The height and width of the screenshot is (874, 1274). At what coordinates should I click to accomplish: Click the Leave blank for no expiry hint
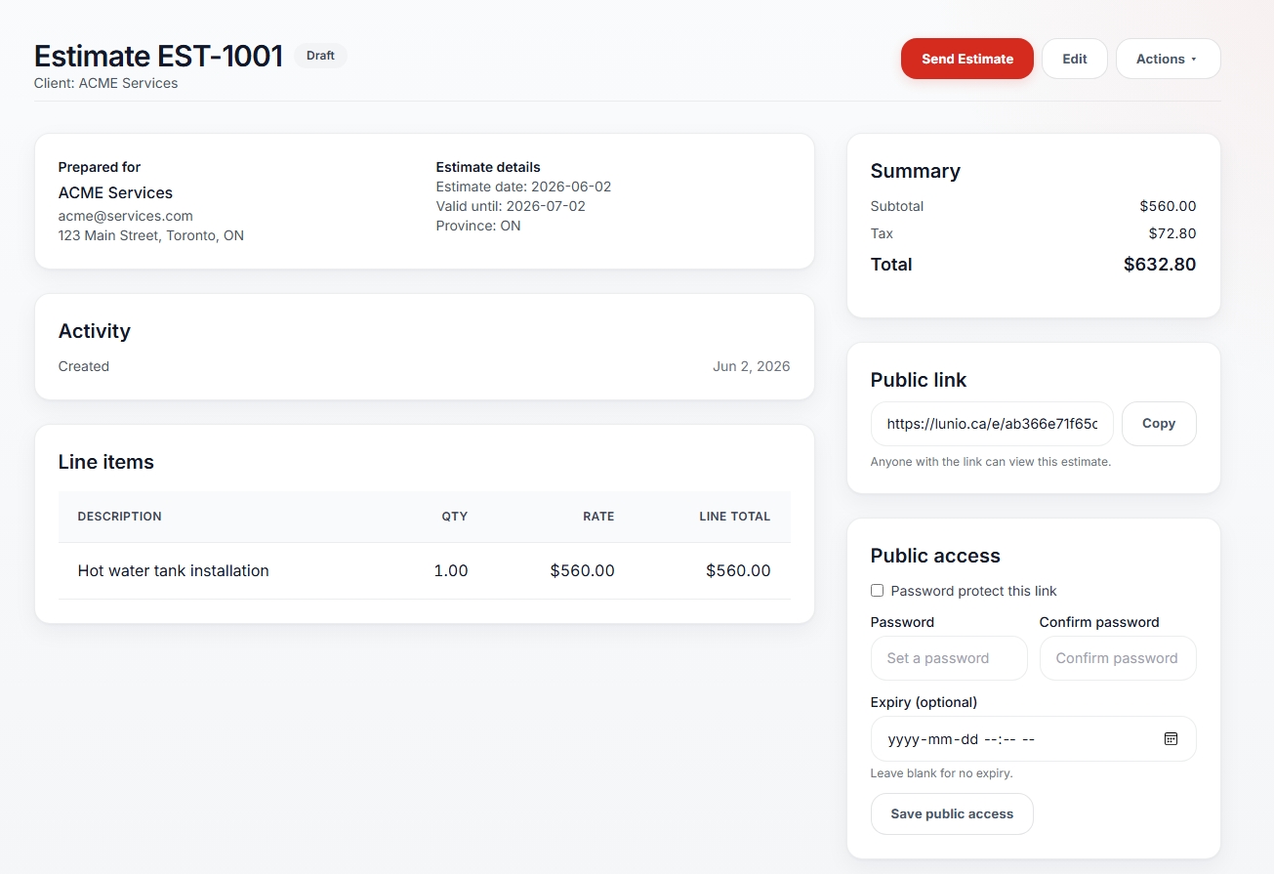click(941, 773)
